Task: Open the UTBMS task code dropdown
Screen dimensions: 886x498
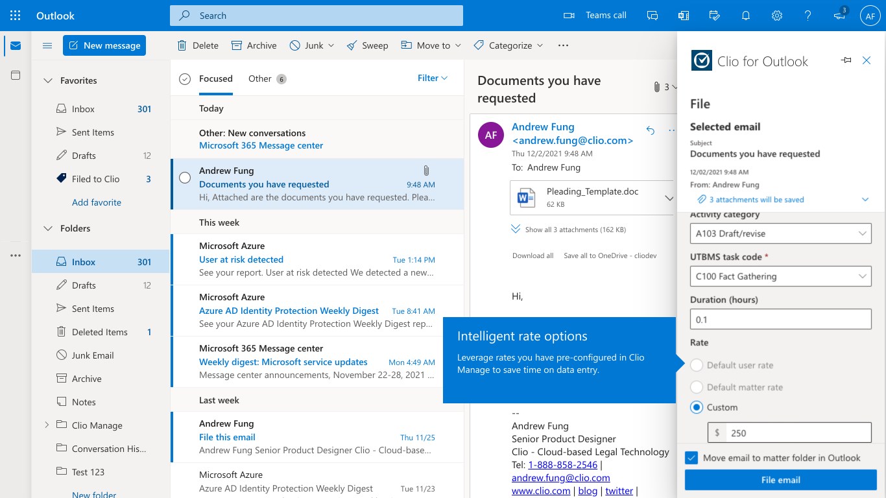Action: [x=780, y=276]
